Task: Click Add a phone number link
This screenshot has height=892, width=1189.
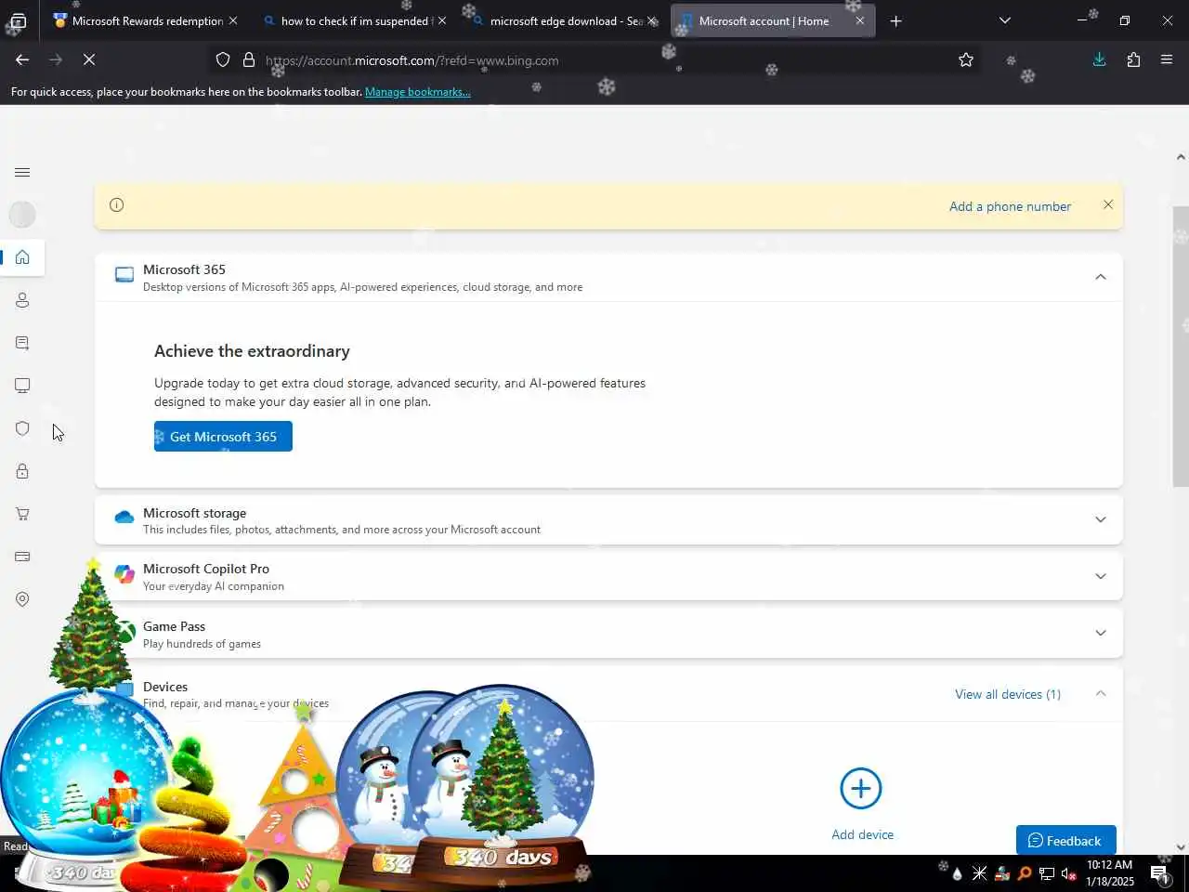Action: pyautogui.click(x=1010, y=206)
